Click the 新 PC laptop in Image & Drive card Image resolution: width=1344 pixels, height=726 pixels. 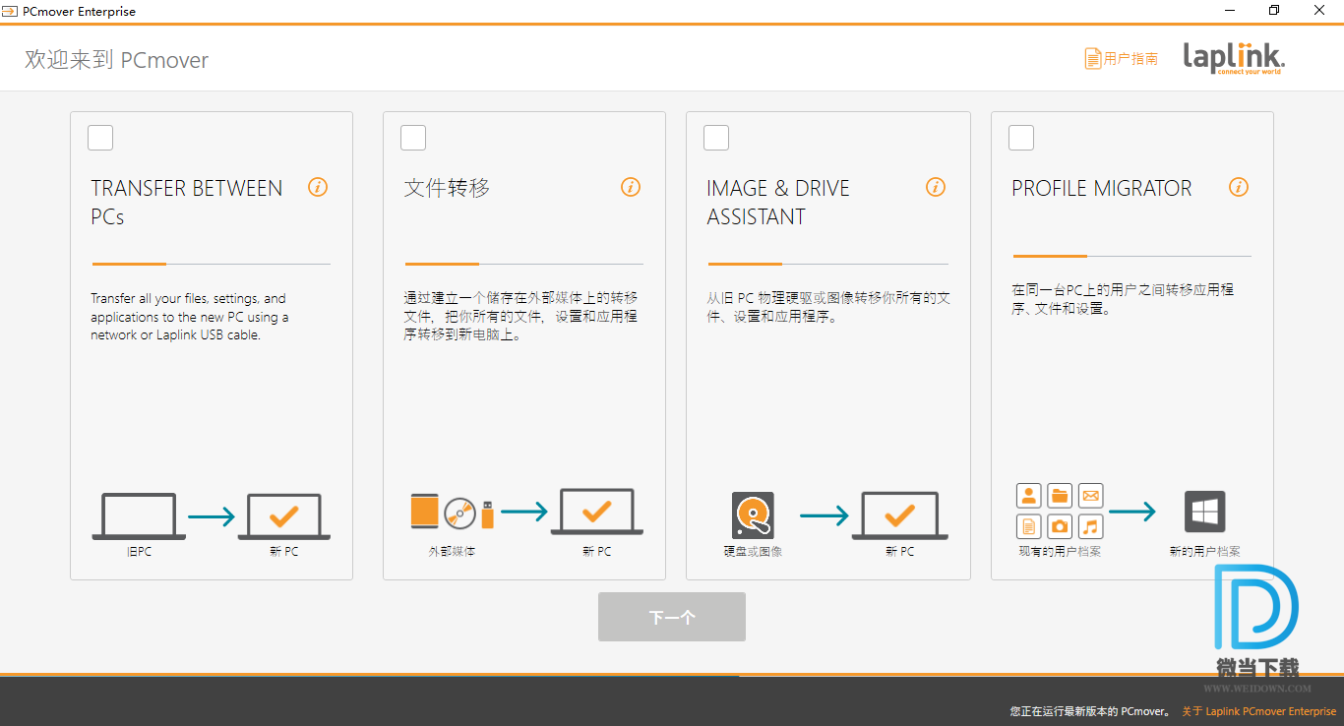pos(900,515)
